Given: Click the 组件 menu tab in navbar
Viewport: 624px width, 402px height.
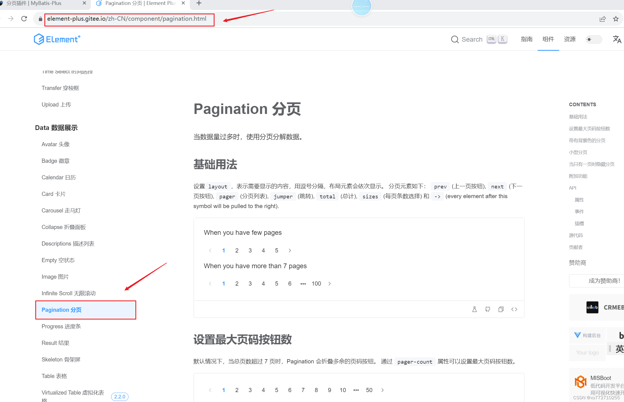Looking at the screenshot, I should (548, 39).
